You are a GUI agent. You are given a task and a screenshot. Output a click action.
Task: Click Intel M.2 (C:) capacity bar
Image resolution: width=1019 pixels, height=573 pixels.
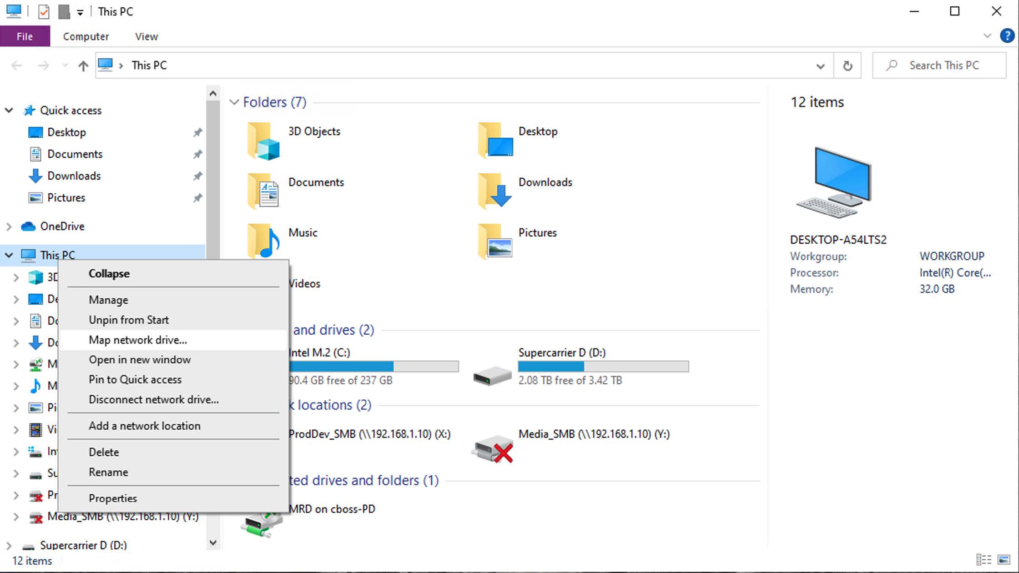(x=373, y=367)
